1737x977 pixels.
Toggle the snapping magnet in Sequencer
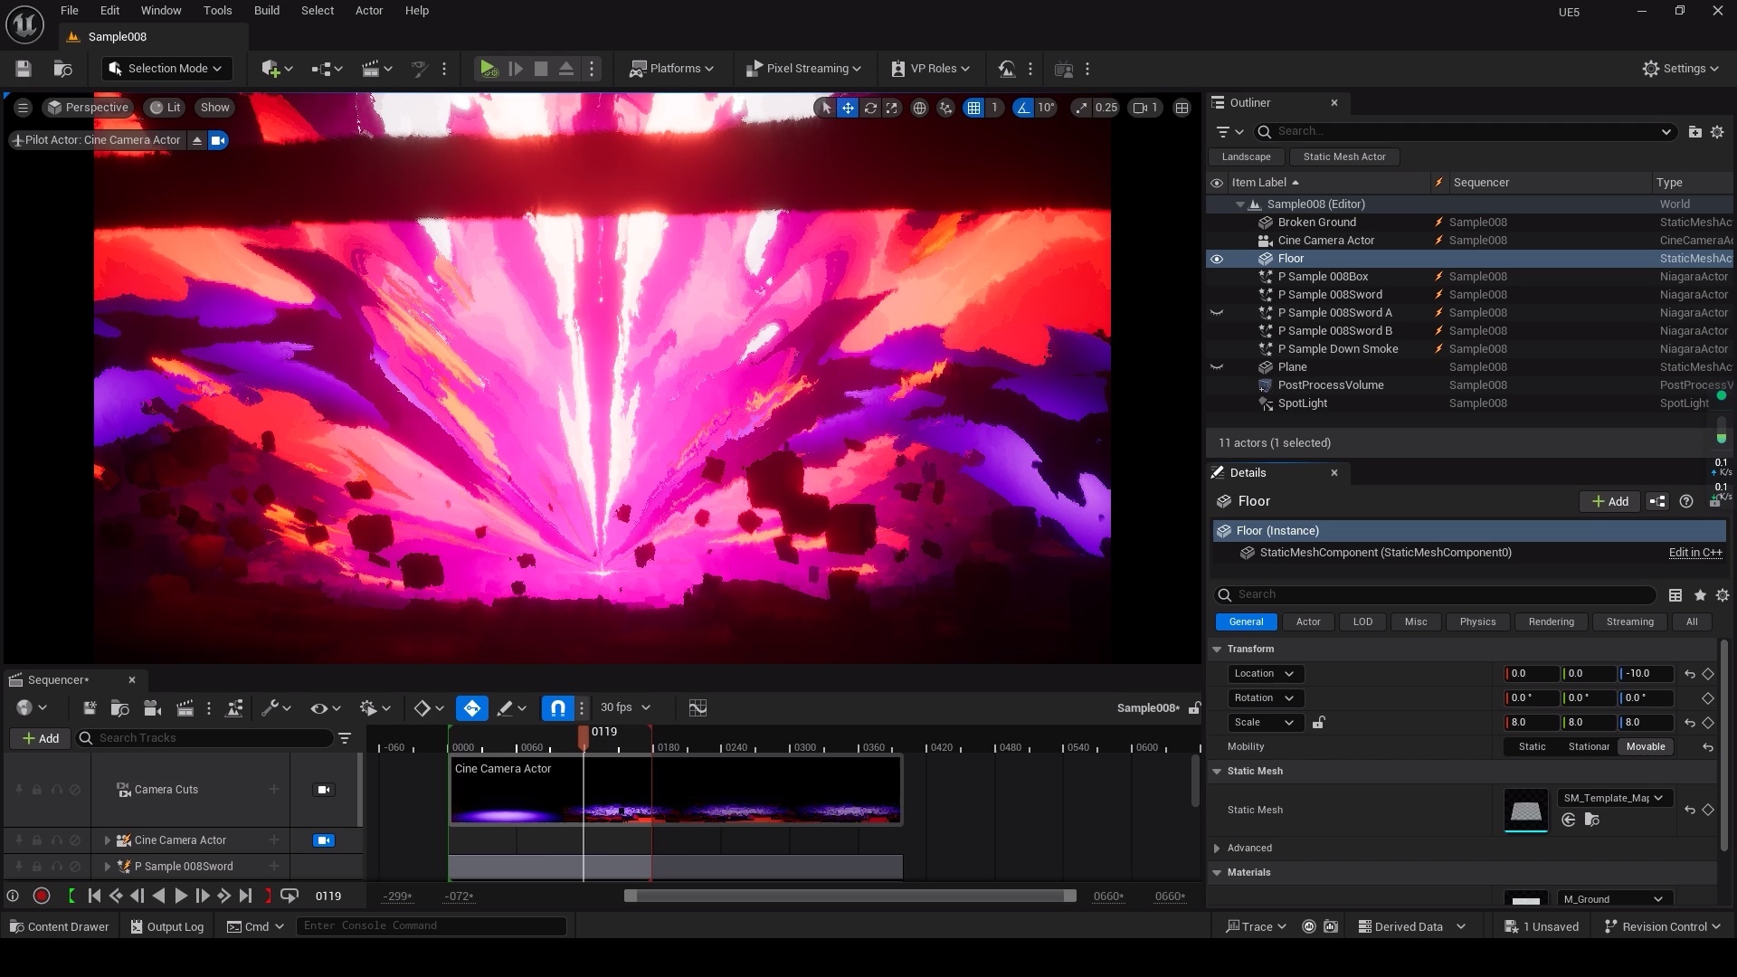pyautogui.click(x=556, y=708)
